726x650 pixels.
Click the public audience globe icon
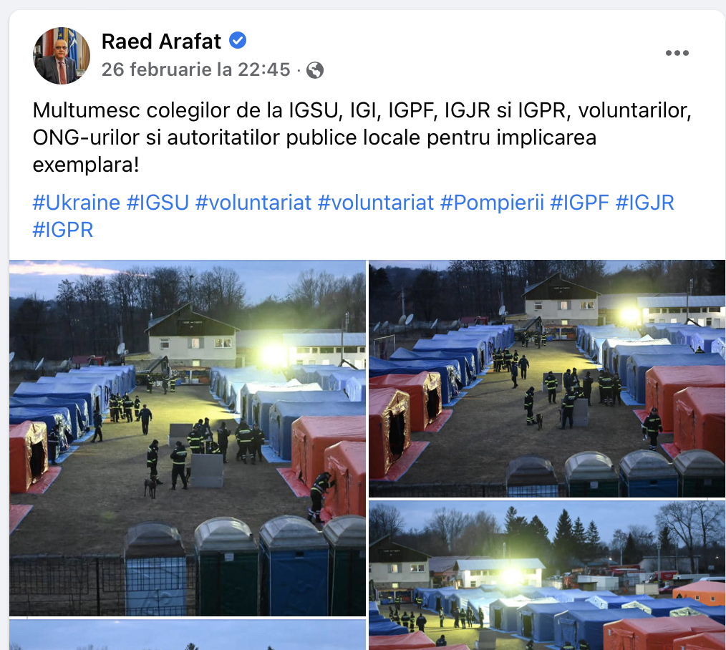(x=315, y=70)
